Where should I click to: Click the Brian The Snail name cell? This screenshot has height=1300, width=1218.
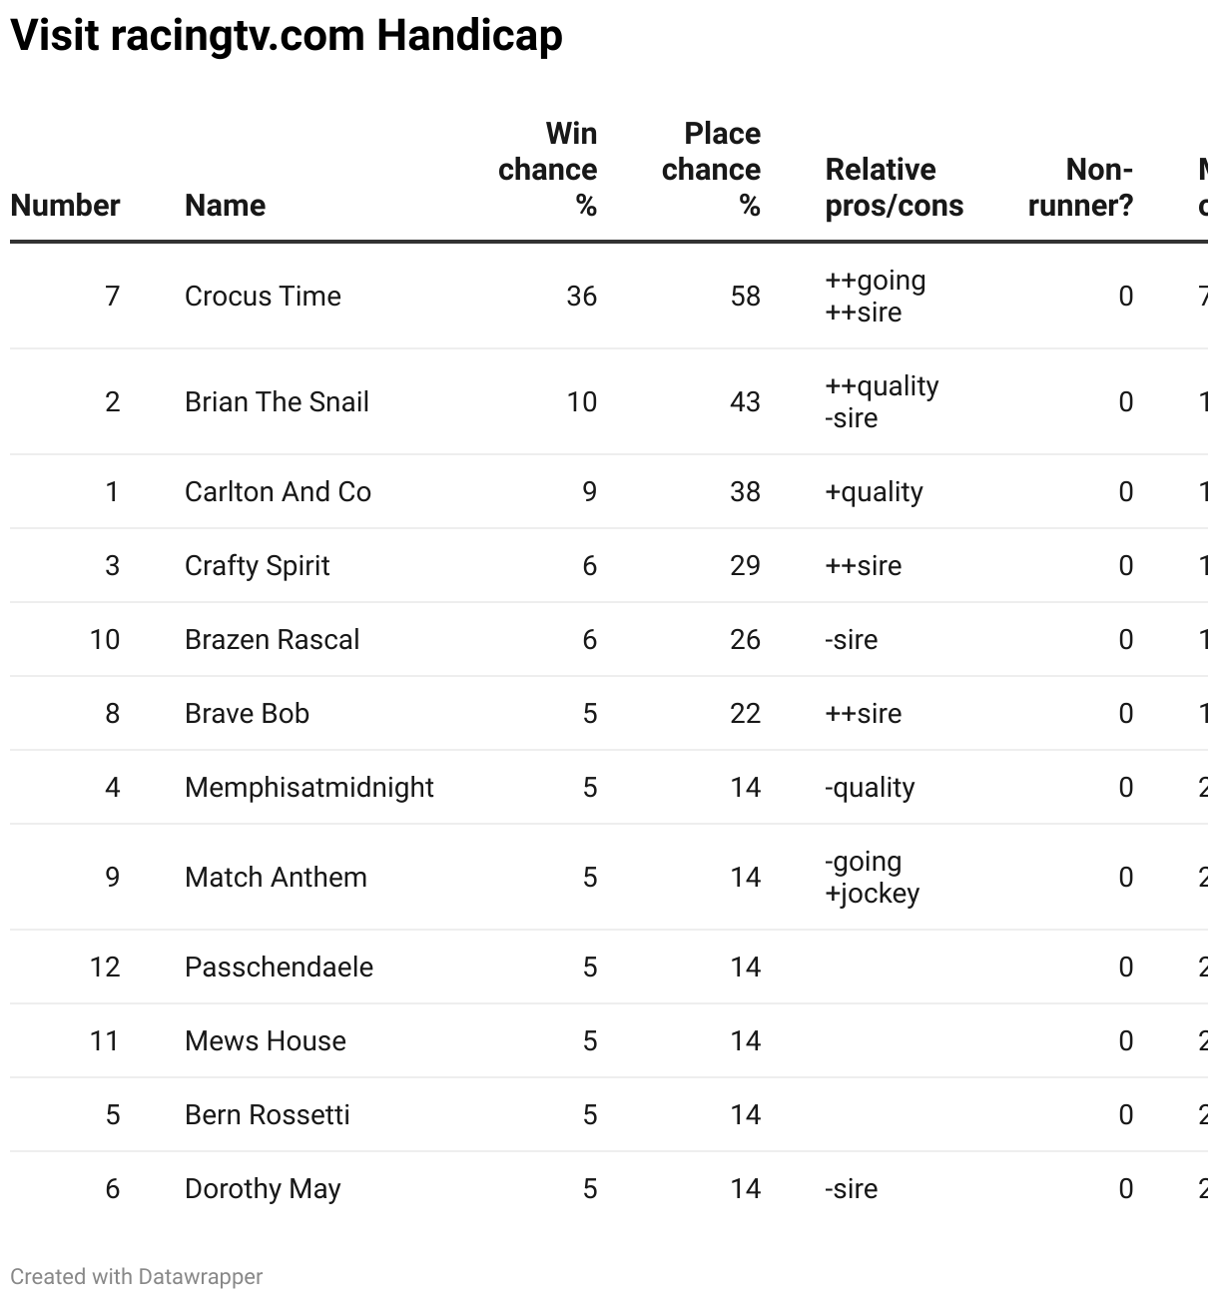point(277,402)
